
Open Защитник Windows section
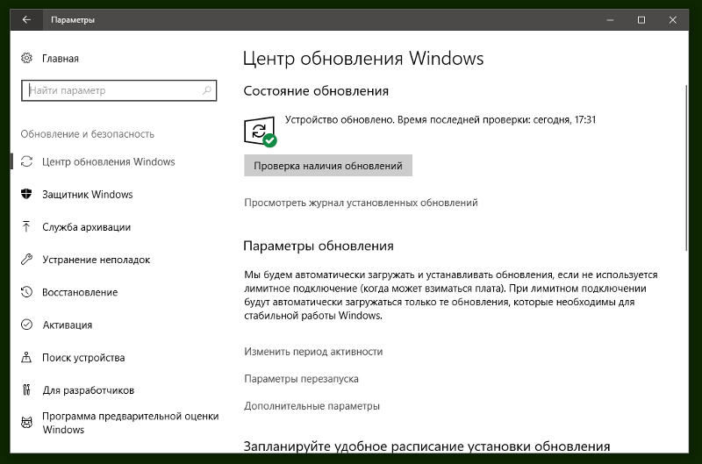87,194
